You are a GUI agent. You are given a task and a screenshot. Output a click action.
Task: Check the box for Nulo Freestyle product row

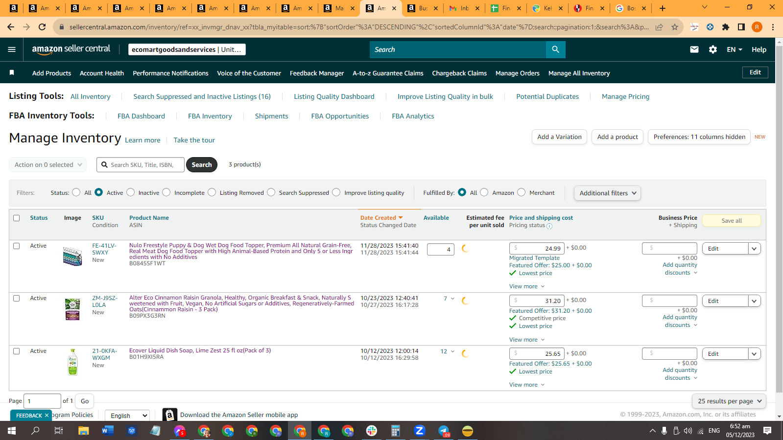[17, 246]
